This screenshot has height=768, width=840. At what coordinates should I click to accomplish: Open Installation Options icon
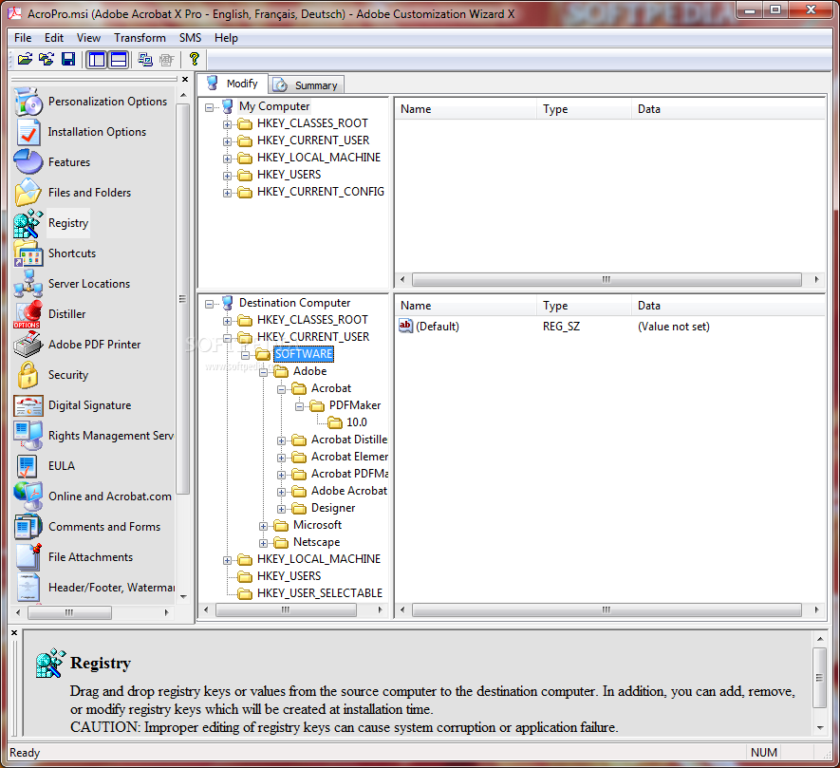pos(28,132)
